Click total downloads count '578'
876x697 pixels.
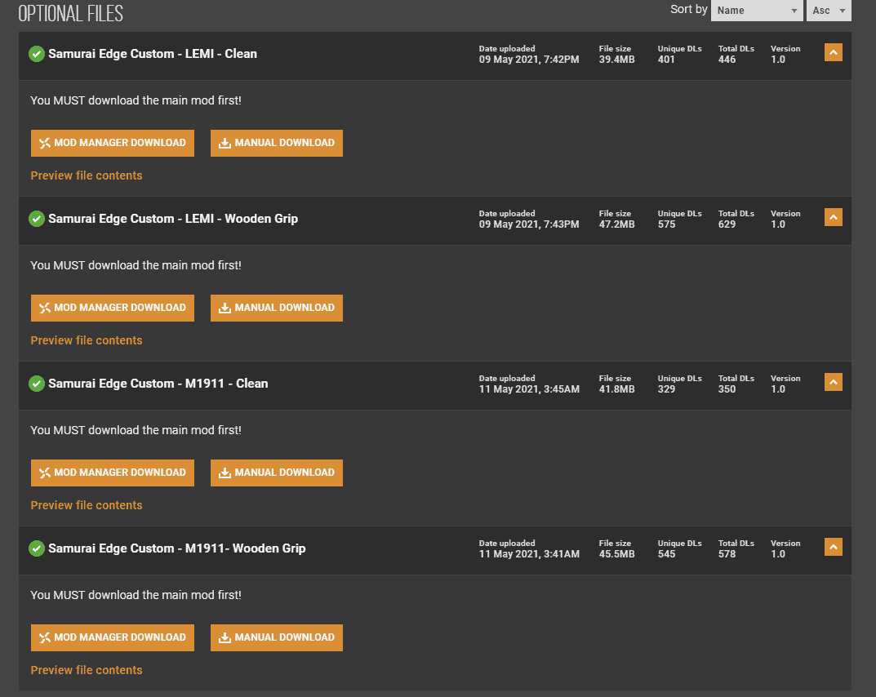[x=727, y=553]
